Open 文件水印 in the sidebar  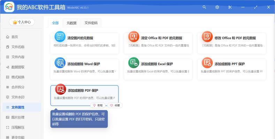17,97
